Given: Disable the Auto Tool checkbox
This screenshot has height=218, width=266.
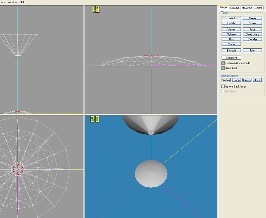Looking at the screenshot, I should pos(223,68).
